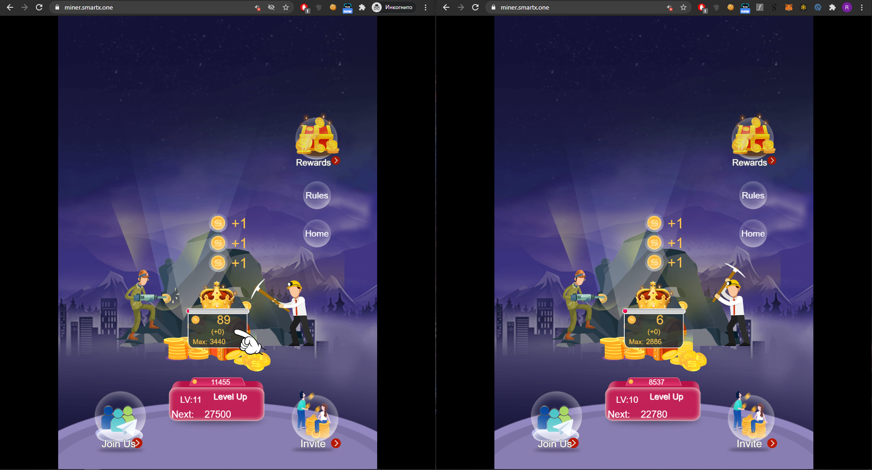Click the lock icon in the right address bar

coord(493,7)
